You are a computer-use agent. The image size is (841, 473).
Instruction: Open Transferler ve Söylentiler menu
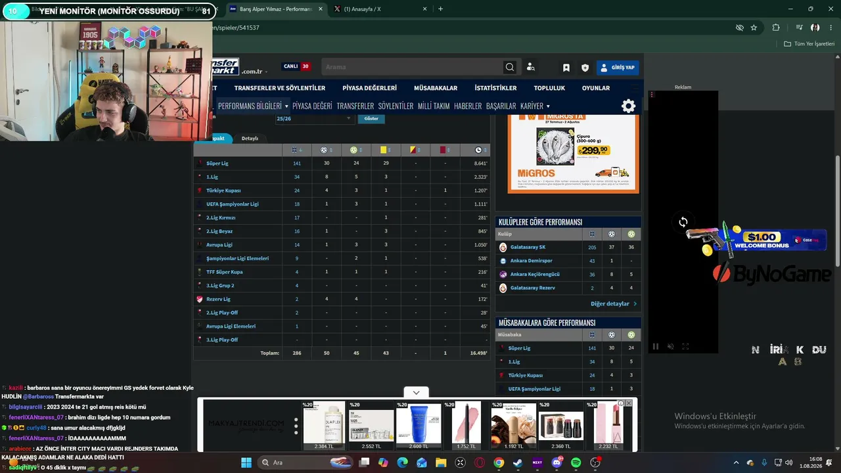(x=280, y=88)
